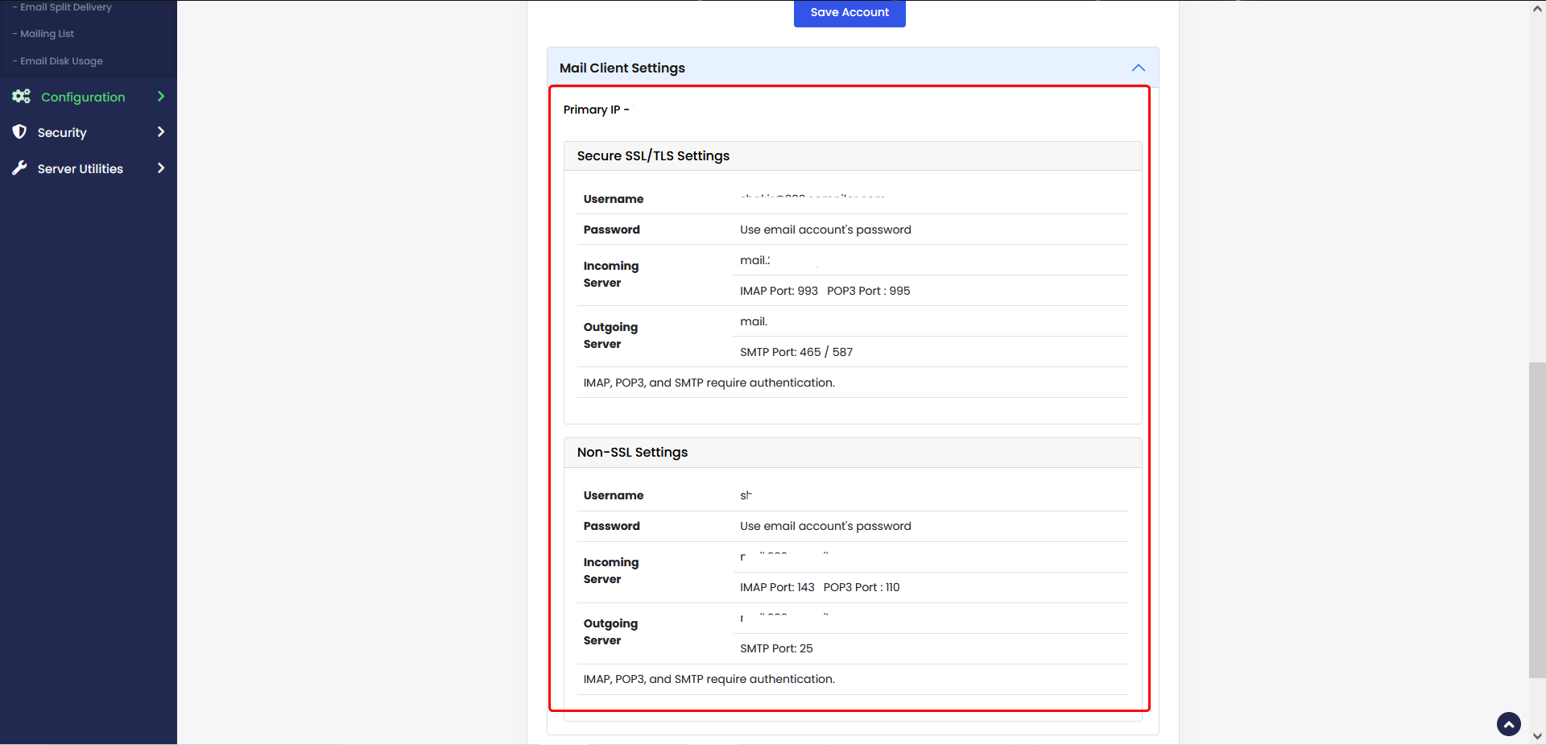Screen dimensions: 1546x745
Task: Collapse the Mail Client Settings chevron
Action: point(1138,68)
